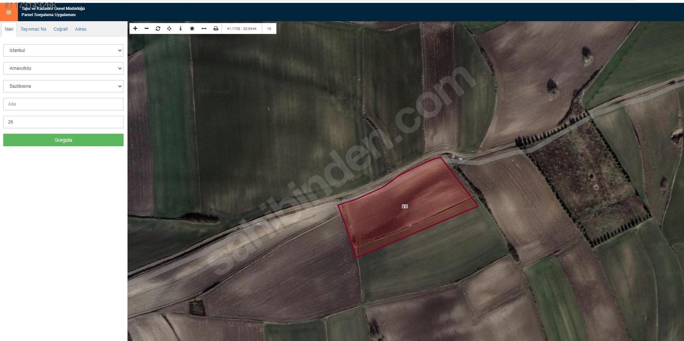The image size is (684, 341).
Task: Switch to the İdari tab
Action: pos(9,29)
